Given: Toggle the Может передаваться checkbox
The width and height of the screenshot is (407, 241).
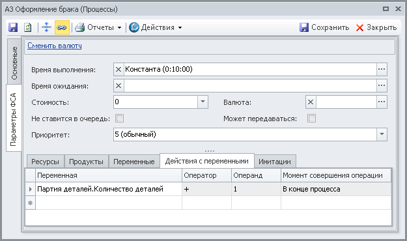Looking at the screenshot, I should [311, 119].
